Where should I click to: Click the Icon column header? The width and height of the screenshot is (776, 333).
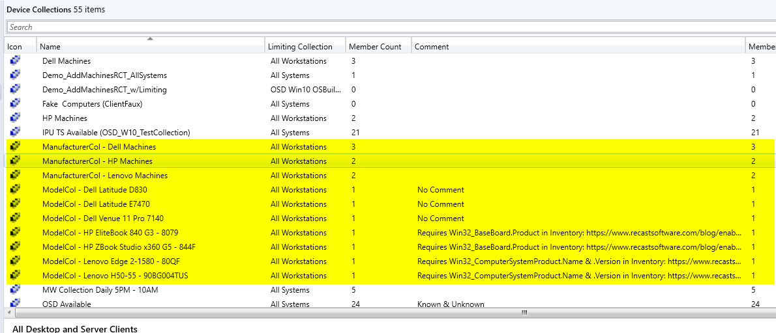pyautogui.click(x=20, y=46)
